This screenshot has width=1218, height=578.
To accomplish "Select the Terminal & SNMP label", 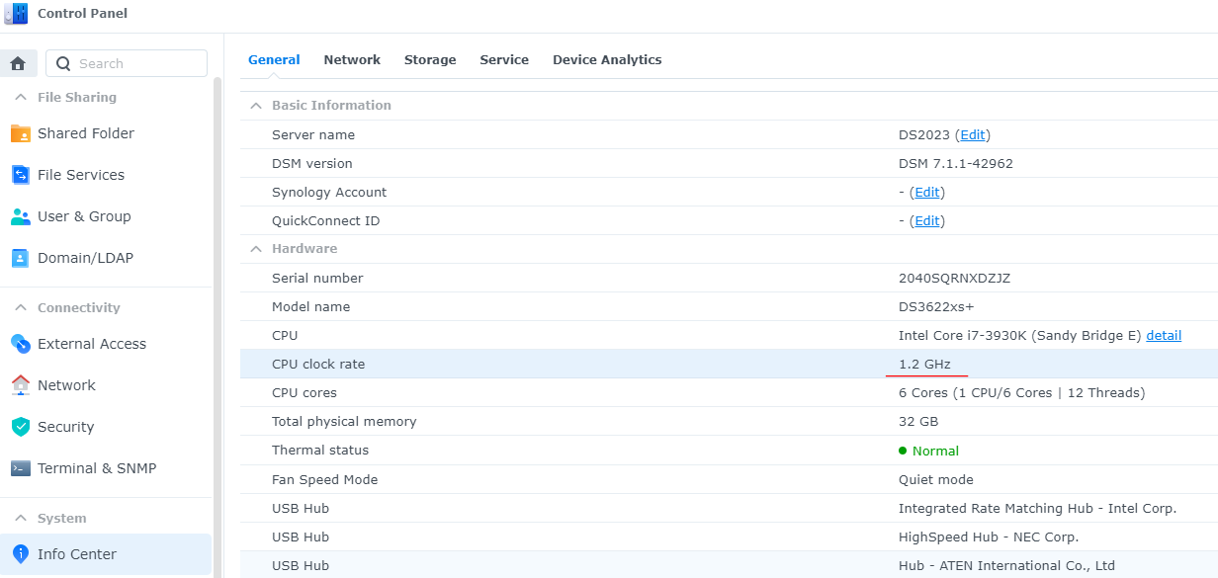I will pos(97,468).
